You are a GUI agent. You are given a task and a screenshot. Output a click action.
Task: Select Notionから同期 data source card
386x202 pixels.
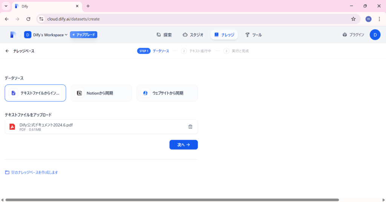pyautogui.click(x=101, y=93)
